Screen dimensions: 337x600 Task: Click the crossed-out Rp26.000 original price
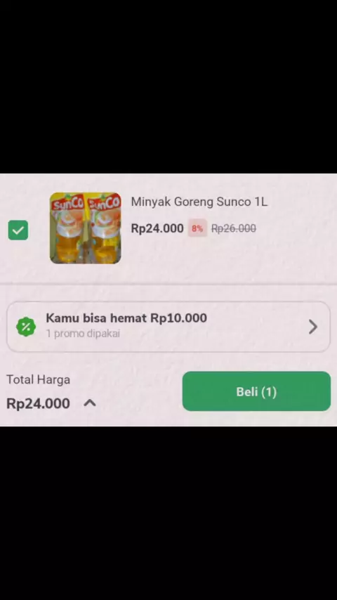tap(234, 228)
